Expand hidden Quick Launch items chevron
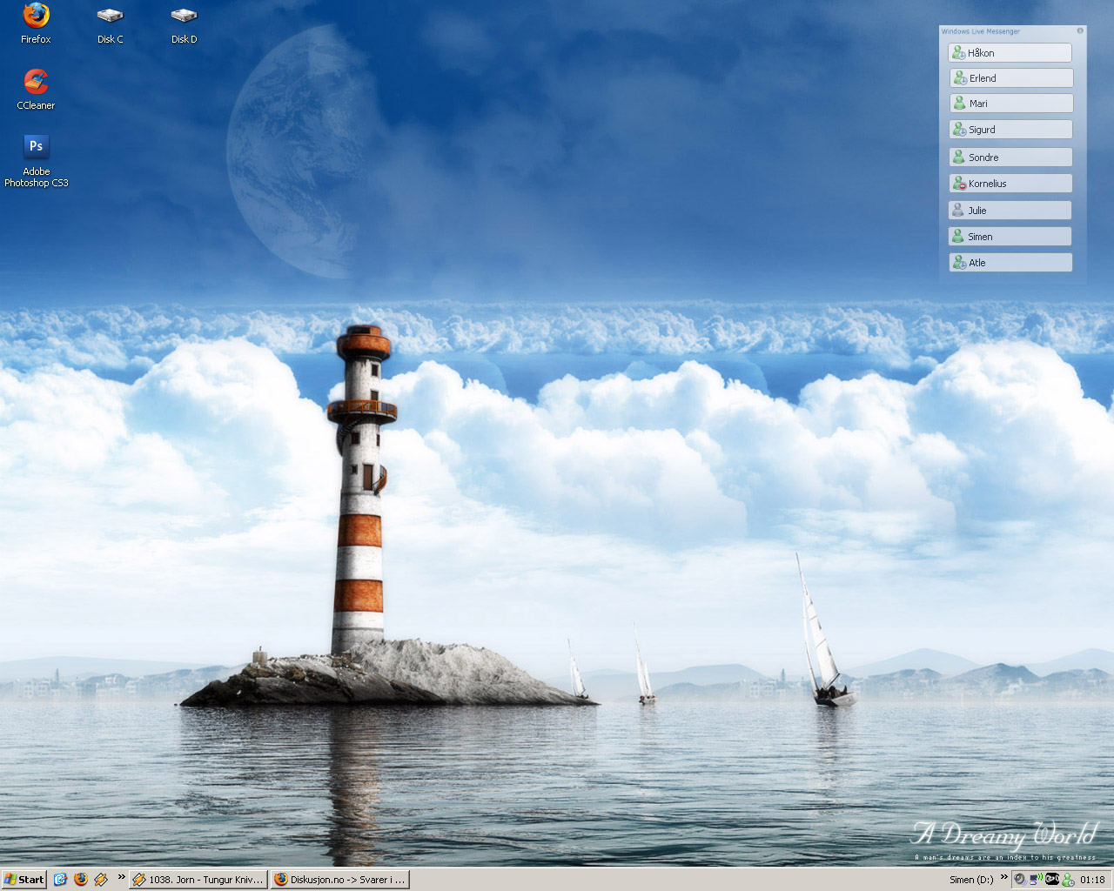 pyautogui.click(x=121, y=877)
